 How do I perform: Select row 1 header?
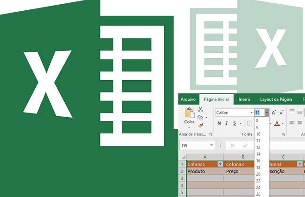click(182, 164)
